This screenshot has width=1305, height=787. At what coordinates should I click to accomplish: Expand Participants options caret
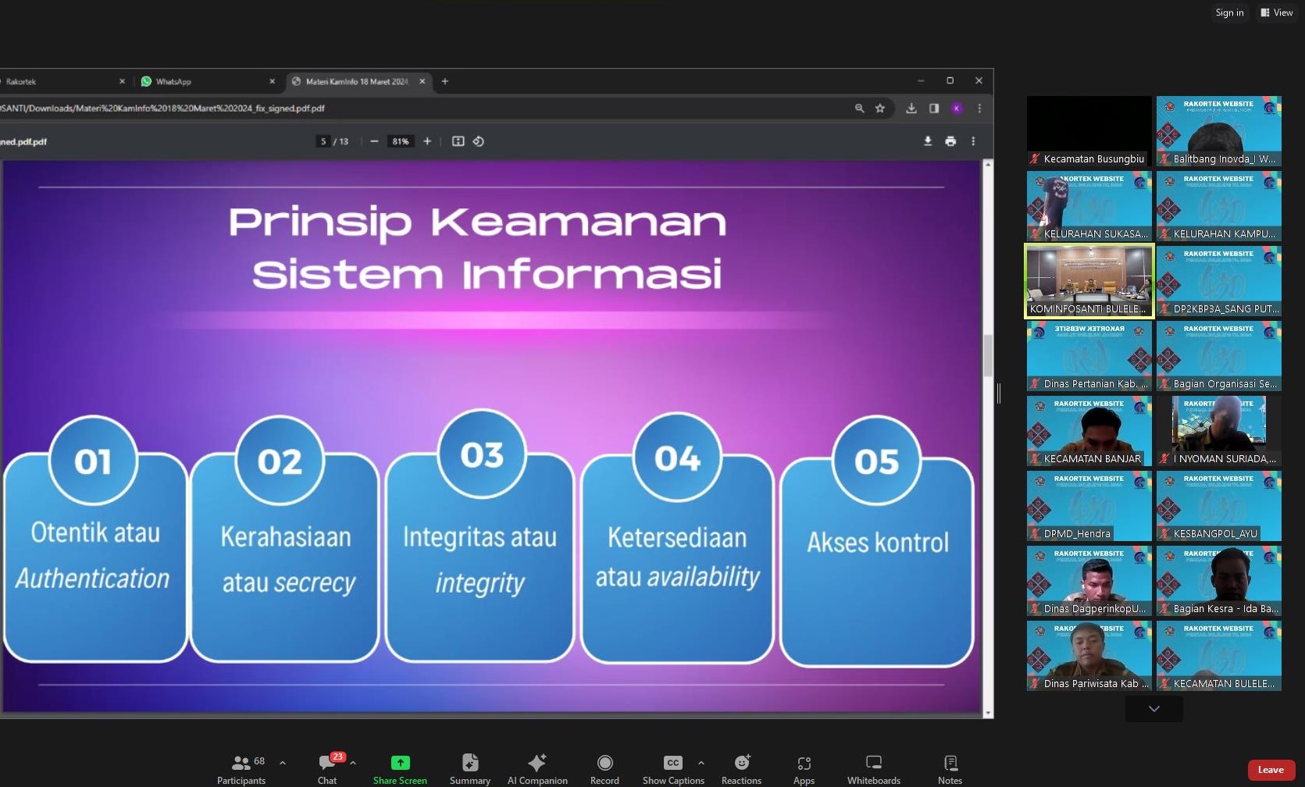click(x=282, y=763)
